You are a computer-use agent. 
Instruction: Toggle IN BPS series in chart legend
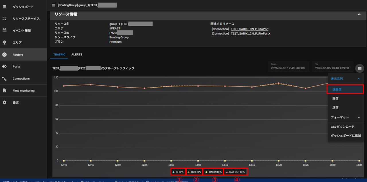(178, 172)
